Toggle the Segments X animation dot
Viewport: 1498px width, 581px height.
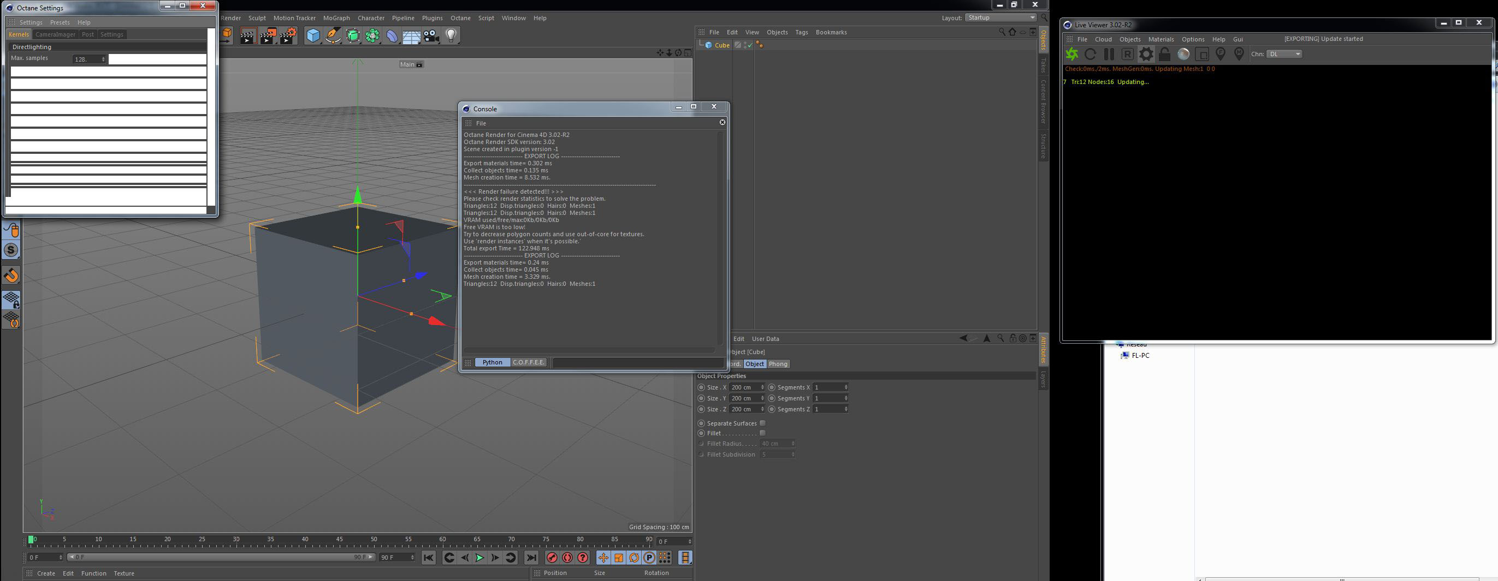[x=772, y=387]
